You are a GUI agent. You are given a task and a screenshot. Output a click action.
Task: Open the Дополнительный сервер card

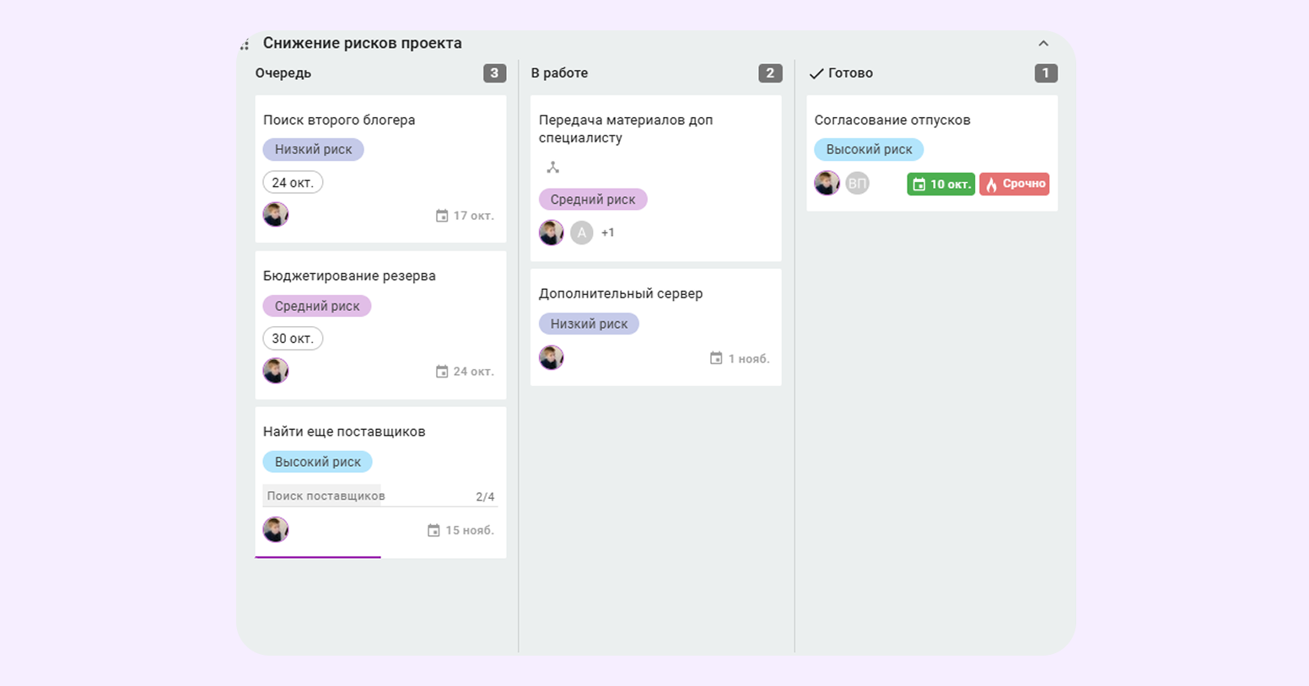tap(621, 293)
